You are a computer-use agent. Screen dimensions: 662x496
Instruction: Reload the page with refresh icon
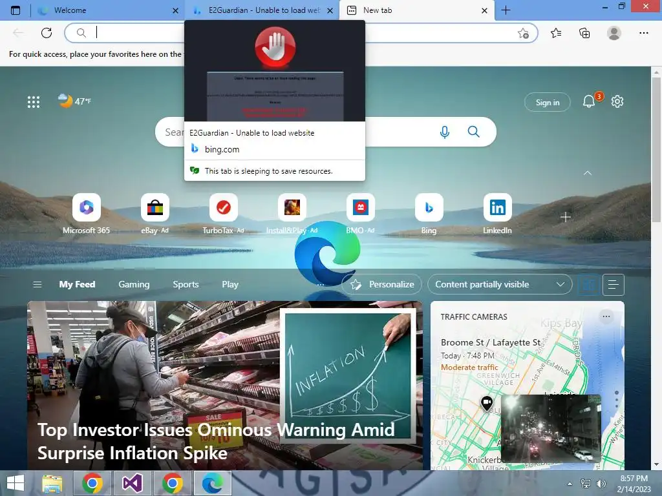(47, 32)
